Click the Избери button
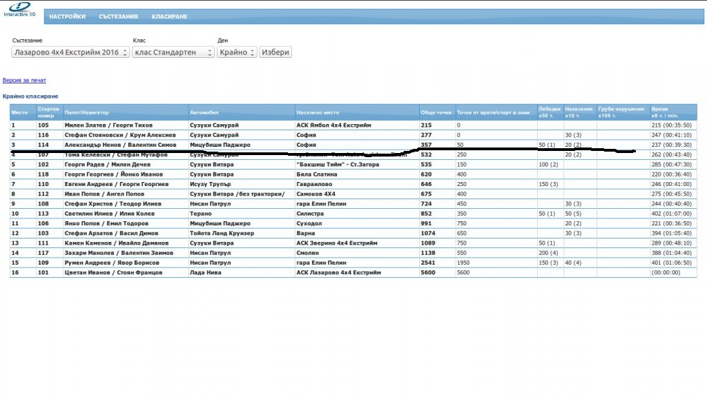This screenshot has height=397, width=707. [x=275, y=52]
